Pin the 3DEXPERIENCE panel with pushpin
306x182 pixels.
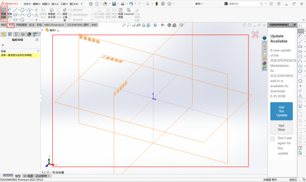(x=294, y=25)
